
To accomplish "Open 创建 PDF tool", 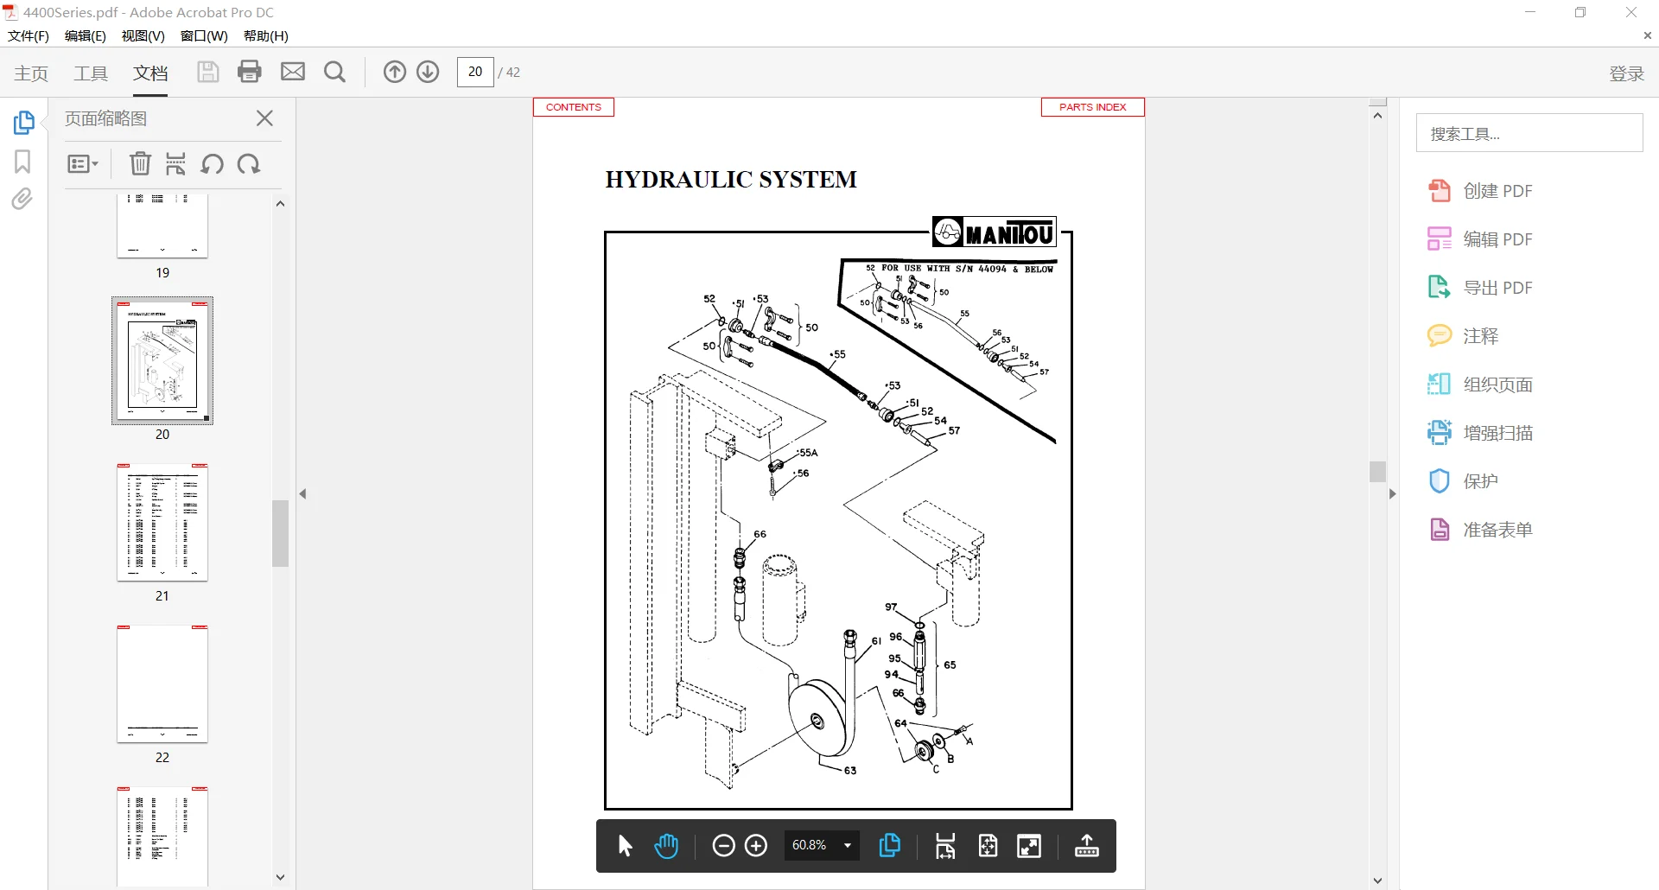I will (x=1479, y=191).
